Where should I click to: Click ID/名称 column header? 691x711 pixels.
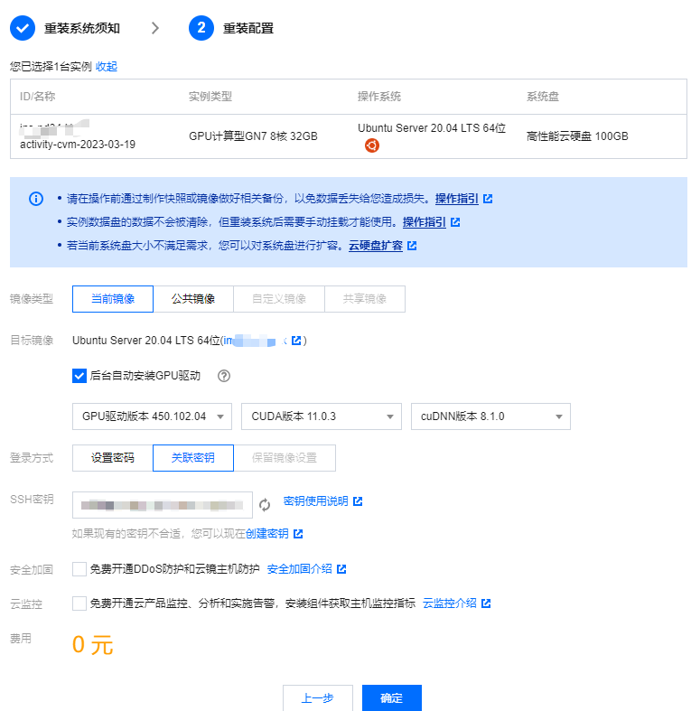[x=37, y=96]
